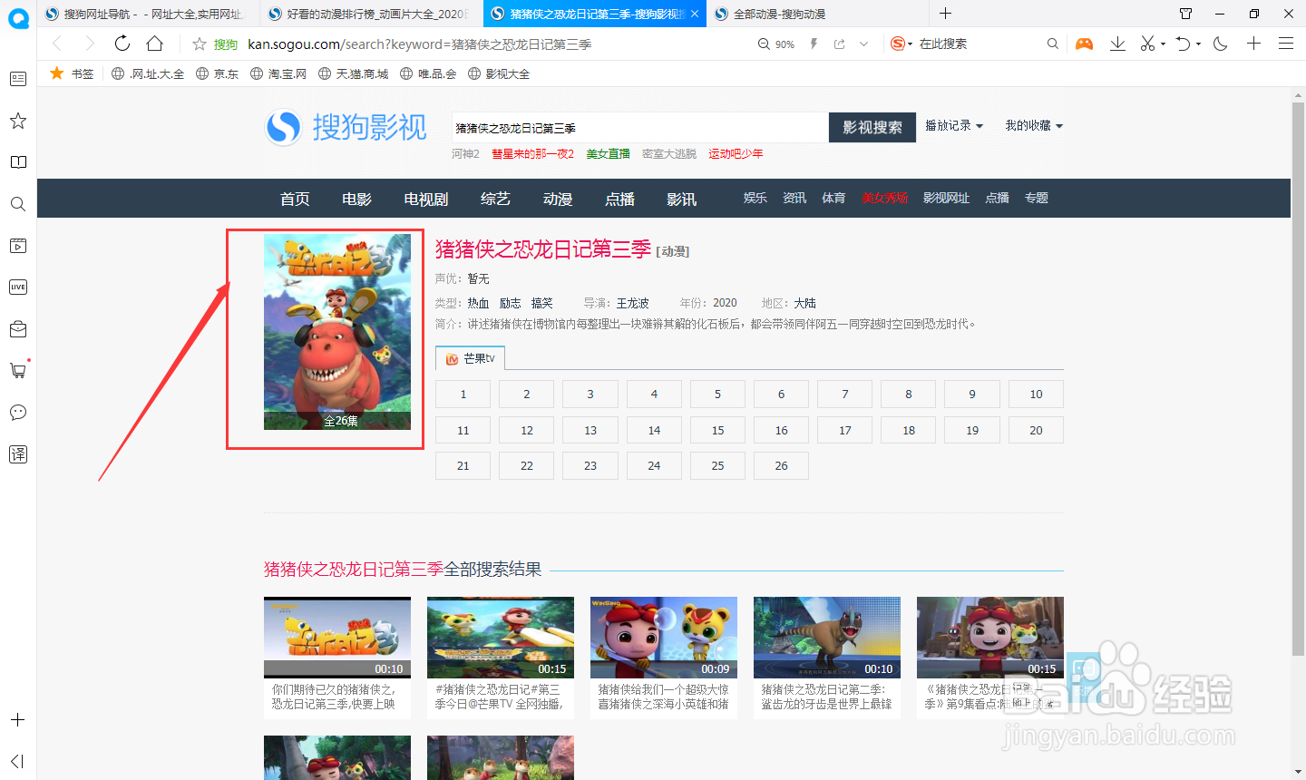Viewport: 1306px width, 780px height.
Task: Switch to the 搜狗网址导航 tab
Action: click(148, 14)
